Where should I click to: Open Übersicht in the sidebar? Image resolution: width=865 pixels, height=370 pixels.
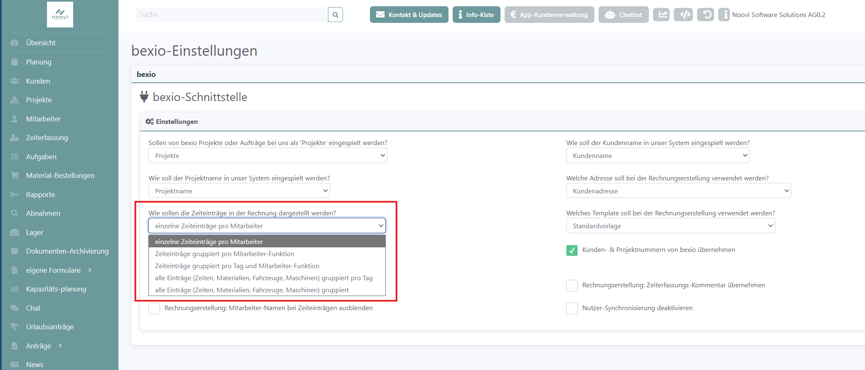[41, 43]
